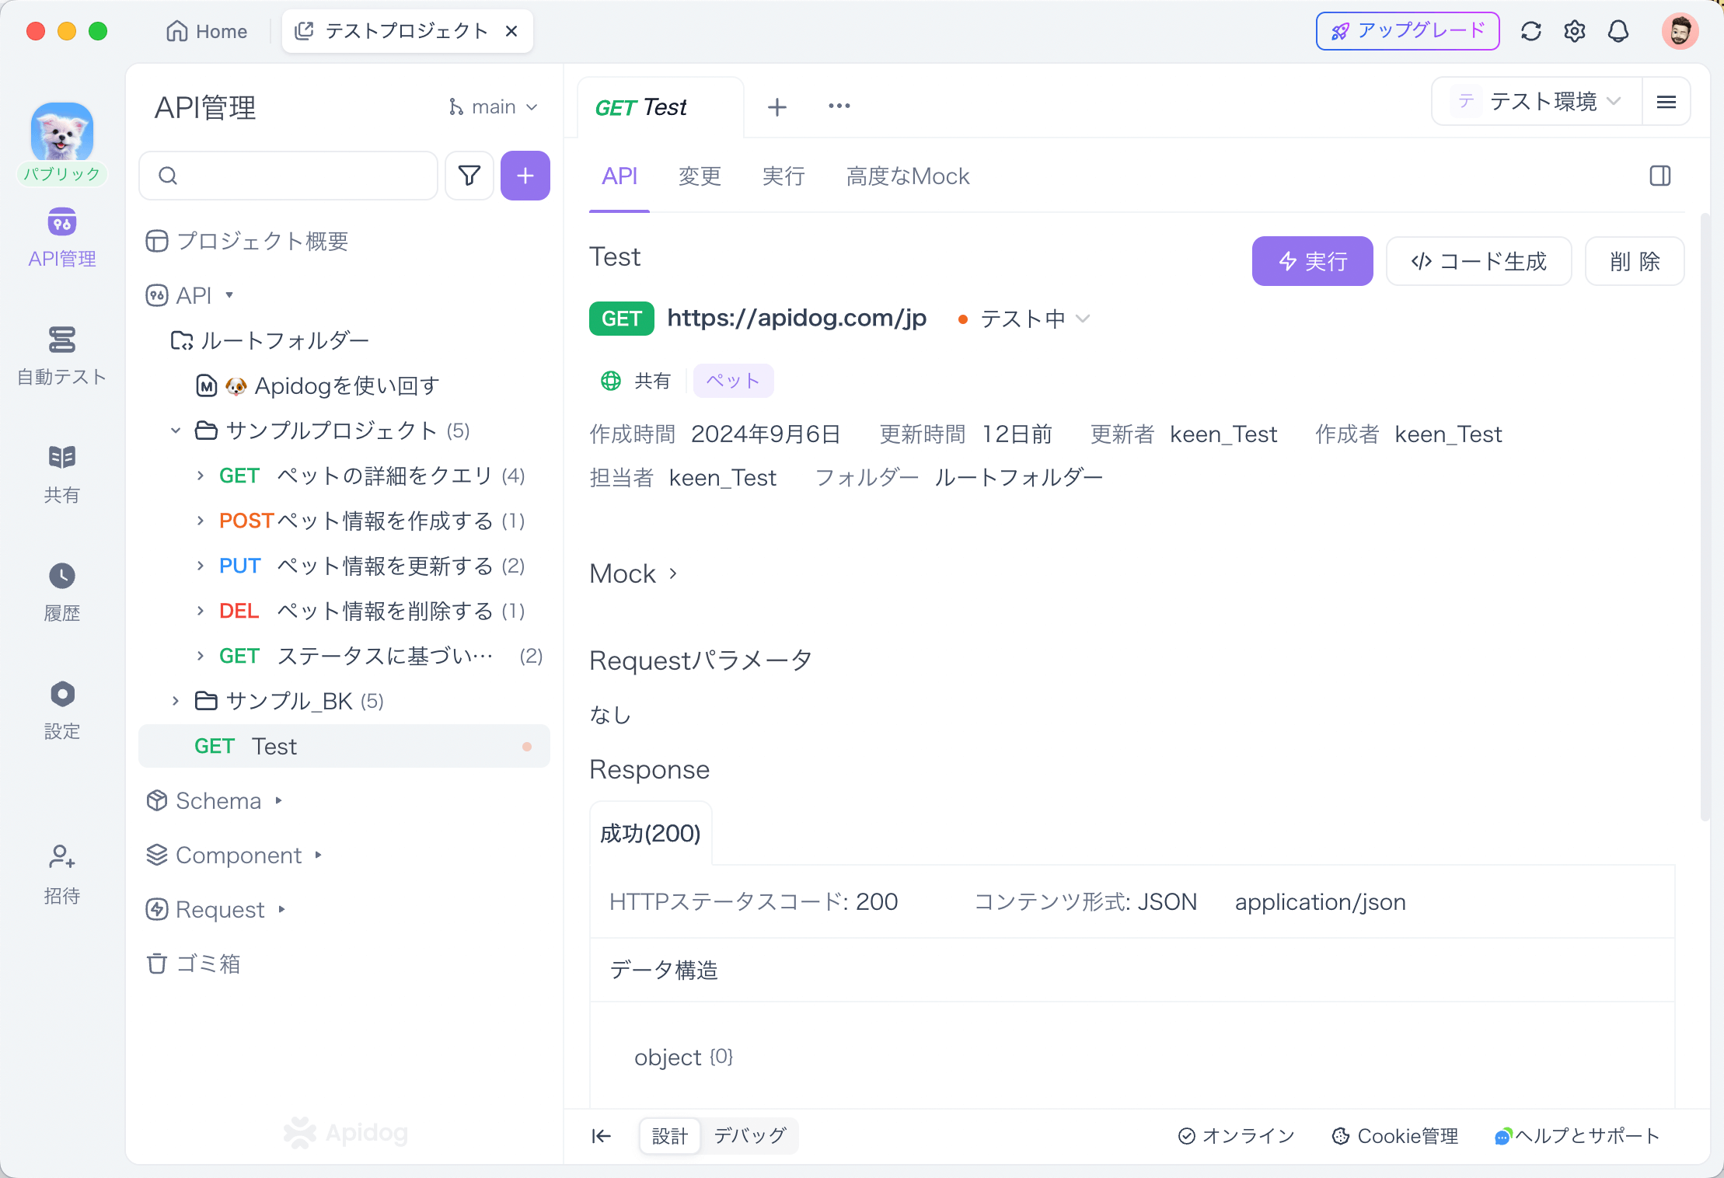The height and width of the screenshot is (1178, 1724).
Task: Open Apidogを使い回す document
Action: [x=319, y=385]
